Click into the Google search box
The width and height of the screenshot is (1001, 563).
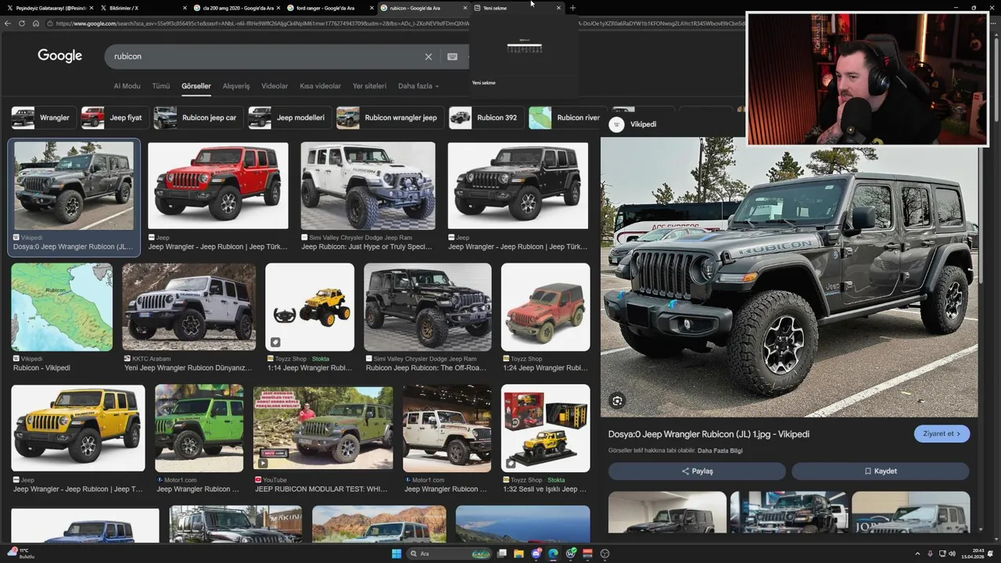click(266, 56)
